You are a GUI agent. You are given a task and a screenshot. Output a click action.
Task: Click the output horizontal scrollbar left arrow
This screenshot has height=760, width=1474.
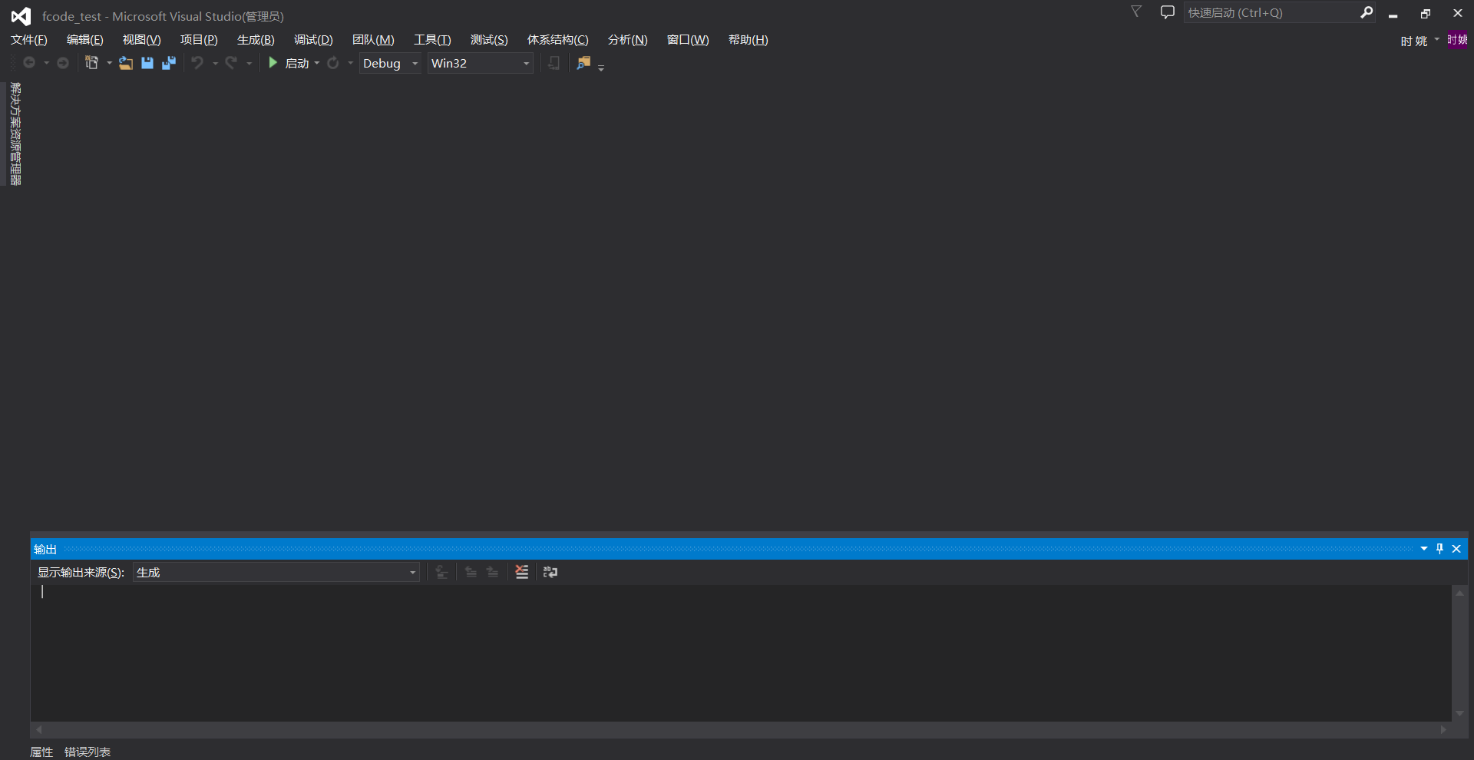tap(39, 729)
